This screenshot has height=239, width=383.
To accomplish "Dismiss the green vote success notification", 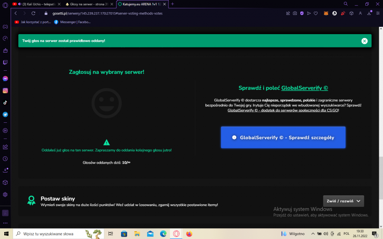I will [365, 41].
